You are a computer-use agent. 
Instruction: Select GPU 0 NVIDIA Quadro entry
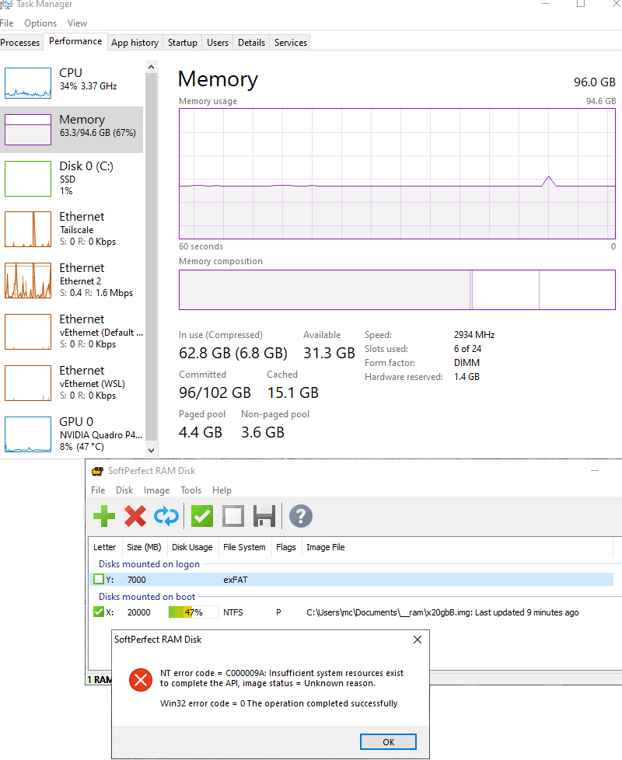point(72,434)
